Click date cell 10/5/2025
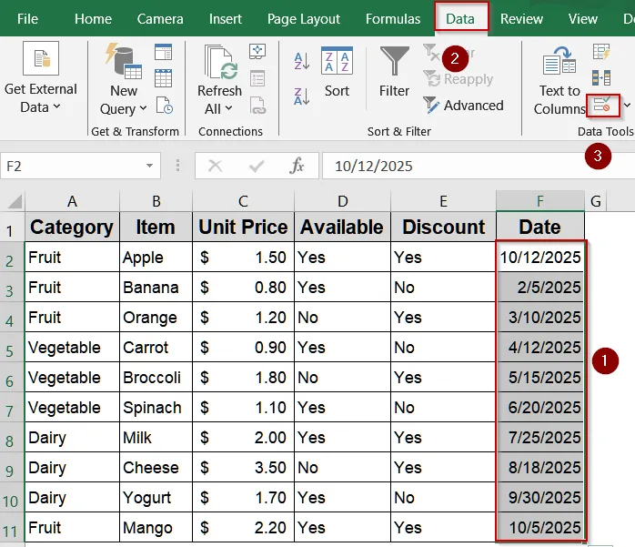This screenshot has width=635, height=547. click(540, 527)
